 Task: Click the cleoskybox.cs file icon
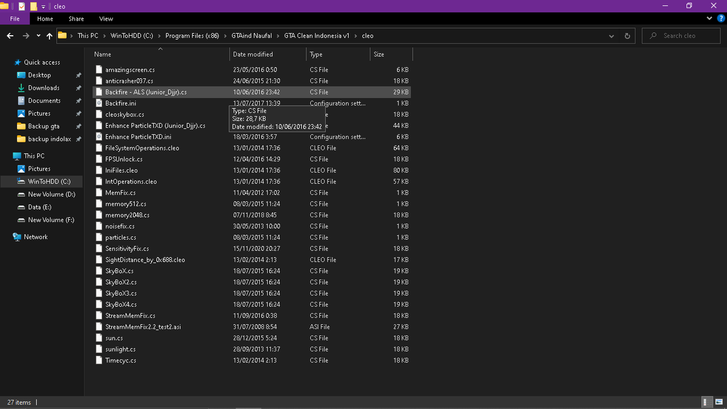point(99,115)
